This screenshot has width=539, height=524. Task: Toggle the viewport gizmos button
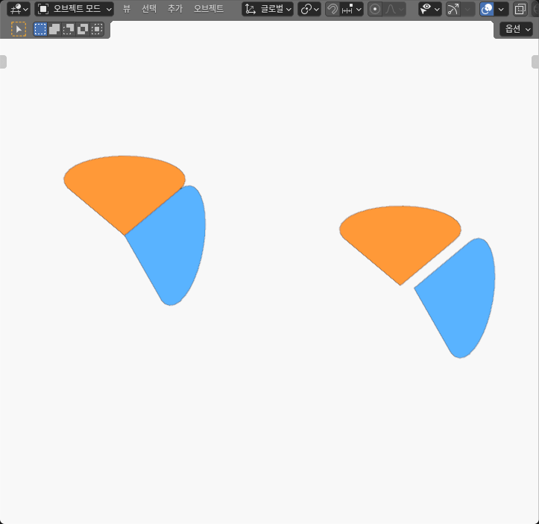453,9
